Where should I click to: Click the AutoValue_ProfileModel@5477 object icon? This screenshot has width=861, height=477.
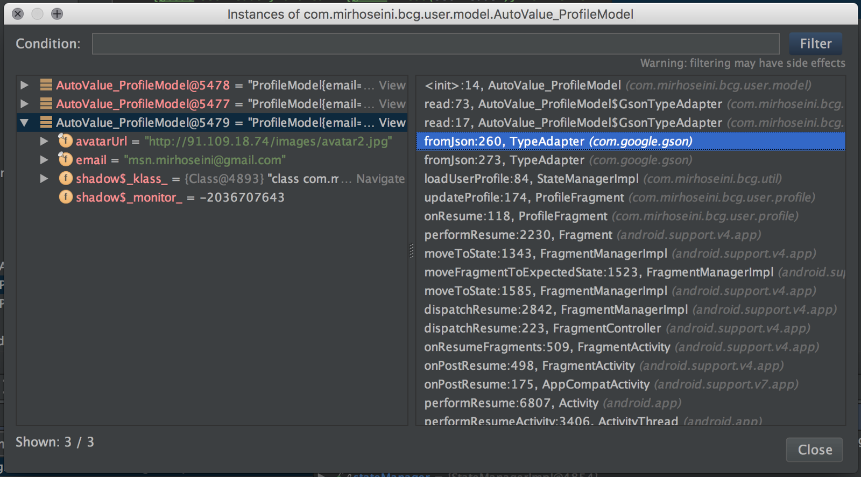point(46,104)
